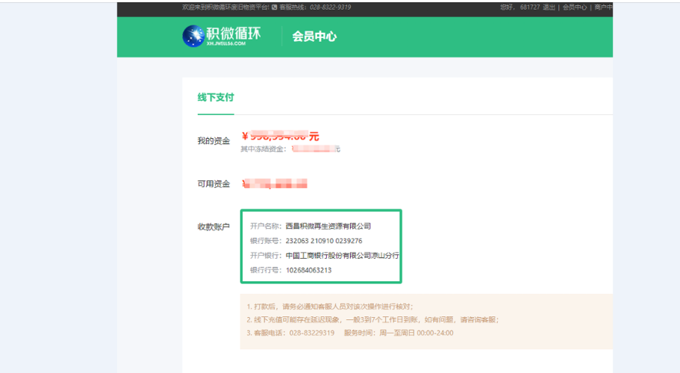Click the customer hotline phone icon
The width and height of the screenshot is (680, 373).
click(274, 7)
